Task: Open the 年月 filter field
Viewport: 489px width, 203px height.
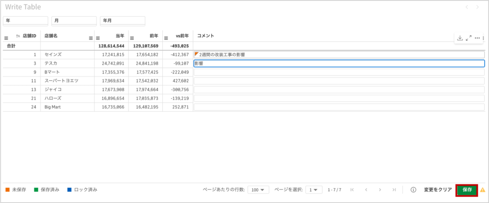Action: point(122,21)
